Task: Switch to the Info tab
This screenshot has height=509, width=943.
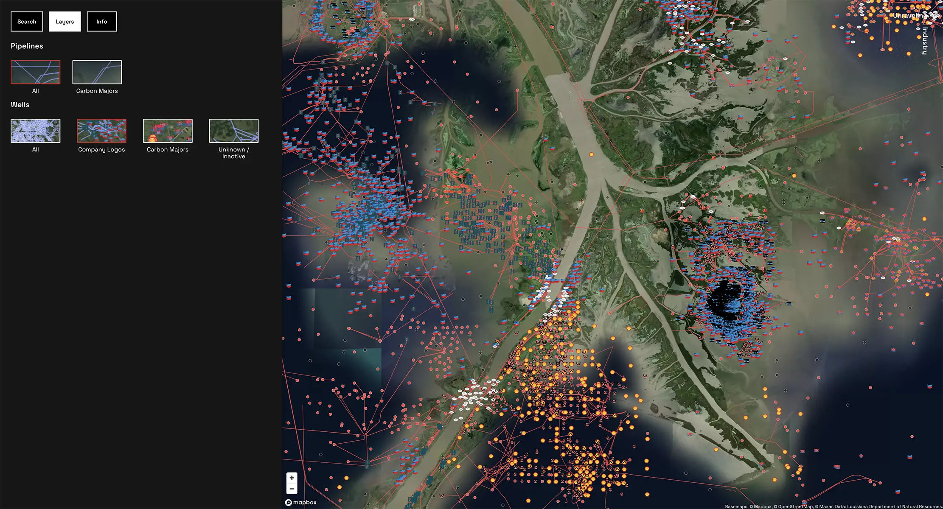Action: click(101, 22)
